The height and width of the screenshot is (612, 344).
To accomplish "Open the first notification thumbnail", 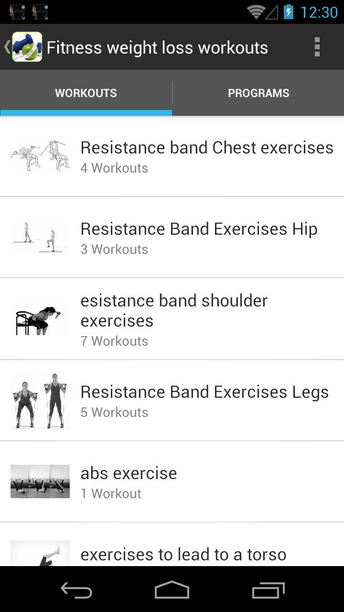I will (x=18, y=11).
